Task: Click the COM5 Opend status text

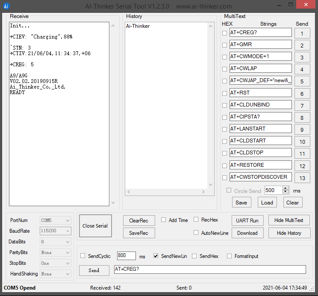Action: [20, 288]
